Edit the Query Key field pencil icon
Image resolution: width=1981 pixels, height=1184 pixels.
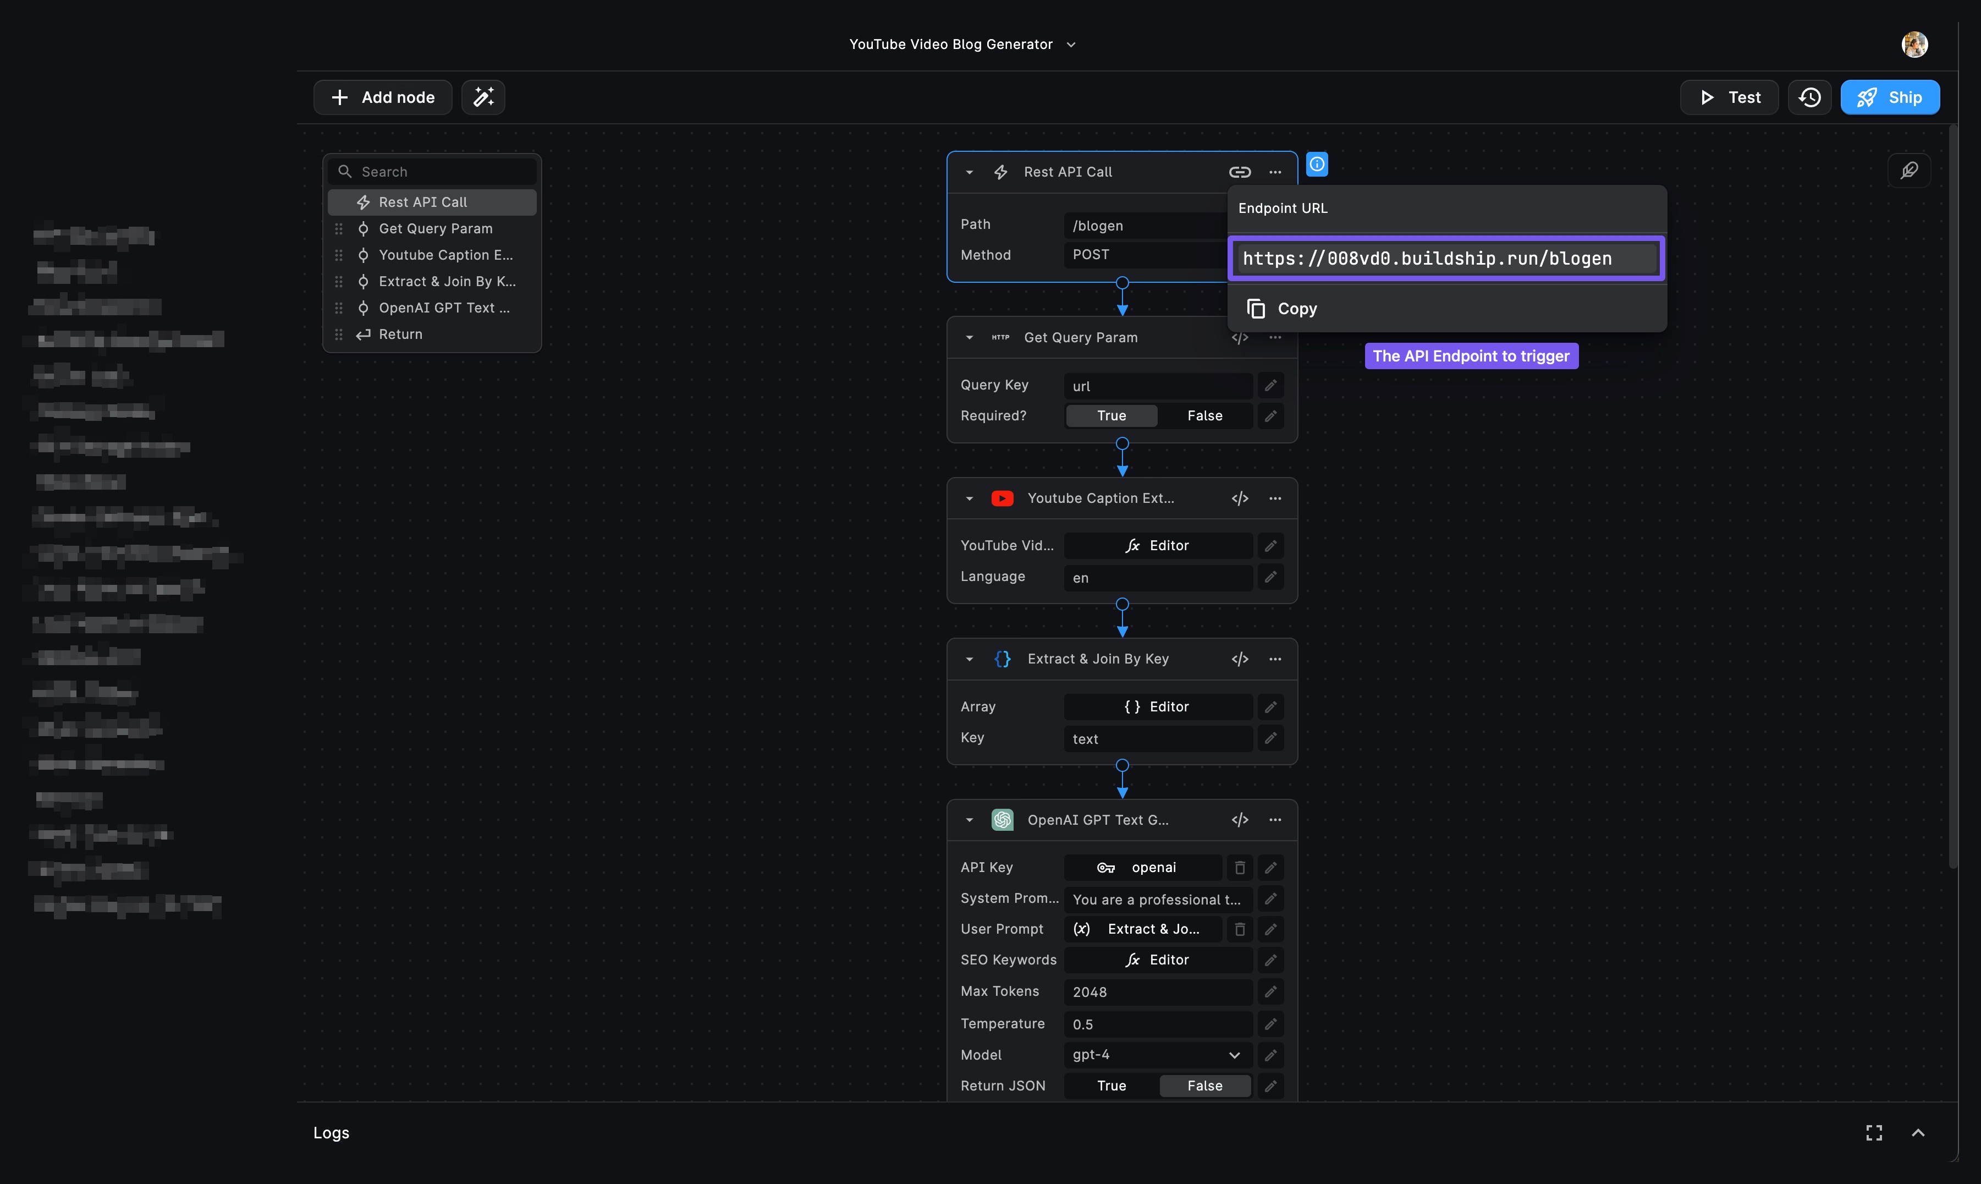coord(1270,385)
